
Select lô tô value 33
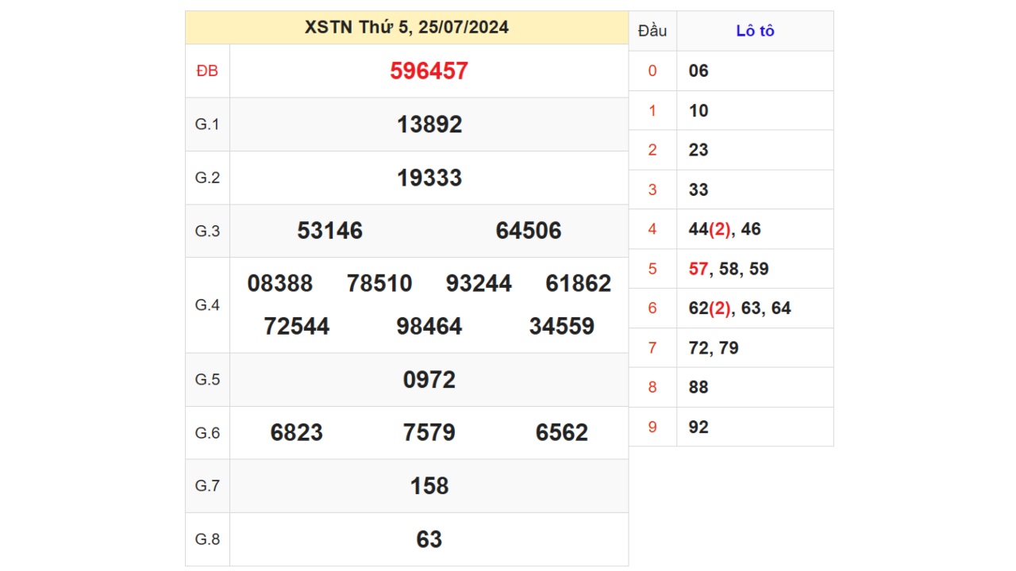pos(698,190)
